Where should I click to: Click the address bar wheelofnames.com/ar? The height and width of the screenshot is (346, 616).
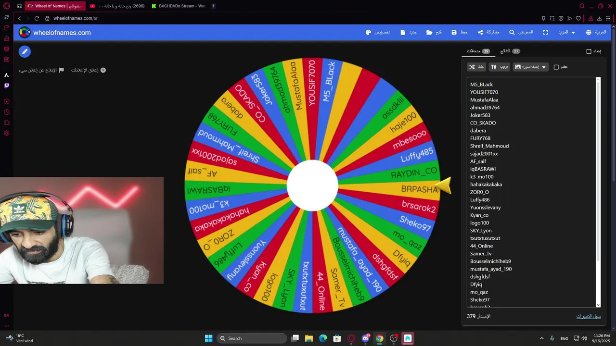pyautogui.click(x=76, y=18)
